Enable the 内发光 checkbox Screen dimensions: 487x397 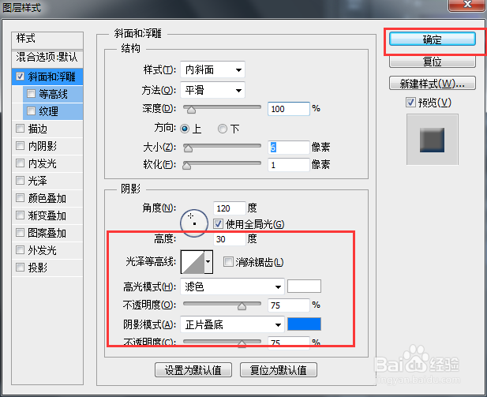(21, 163)
